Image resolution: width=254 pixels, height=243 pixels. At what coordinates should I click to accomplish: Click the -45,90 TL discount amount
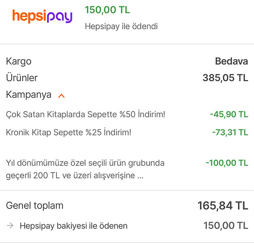229,114
